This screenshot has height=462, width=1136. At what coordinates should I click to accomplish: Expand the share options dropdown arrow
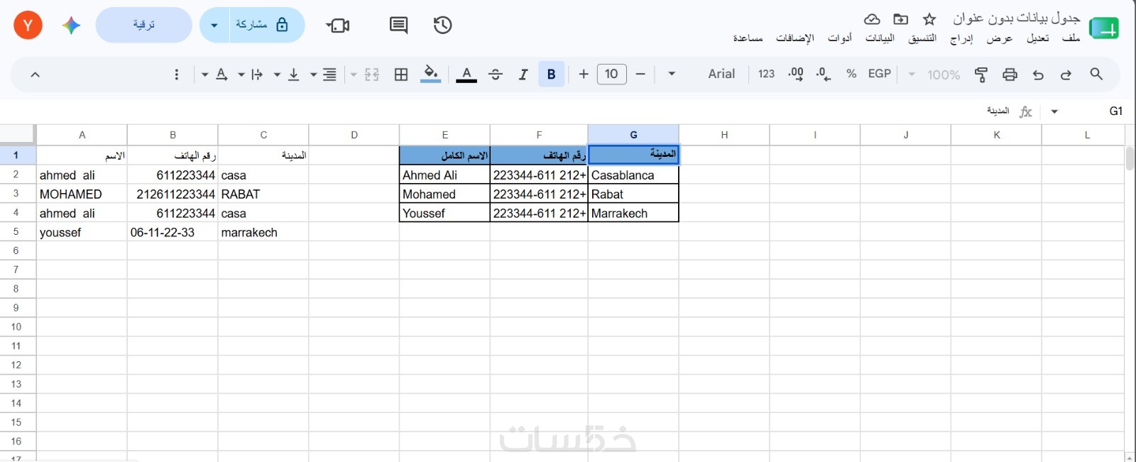coord(214,26)
